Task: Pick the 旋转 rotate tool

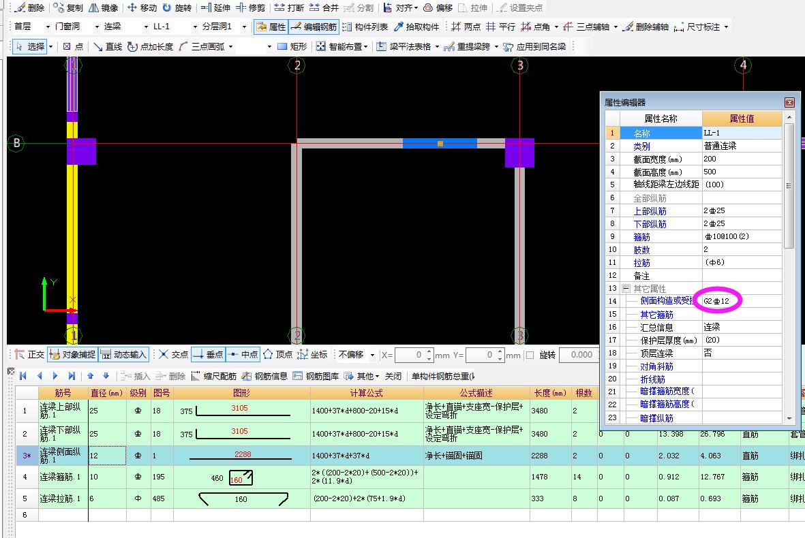Action: coord(177,7)
